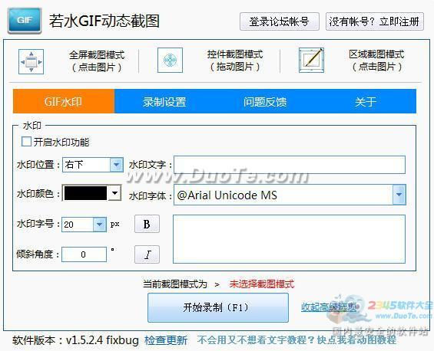
Task: Click the 开始录制 (F1) button
Action: [218, 307]
